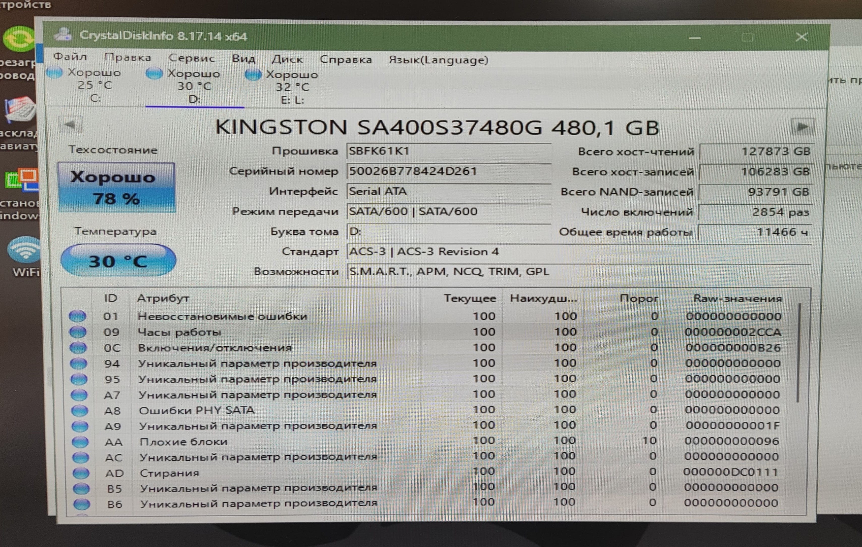This screenshot has width=862, height=547.
Task: Go to previous disk with left arrow
Action: pyautogui.click(x=71, y=125)
